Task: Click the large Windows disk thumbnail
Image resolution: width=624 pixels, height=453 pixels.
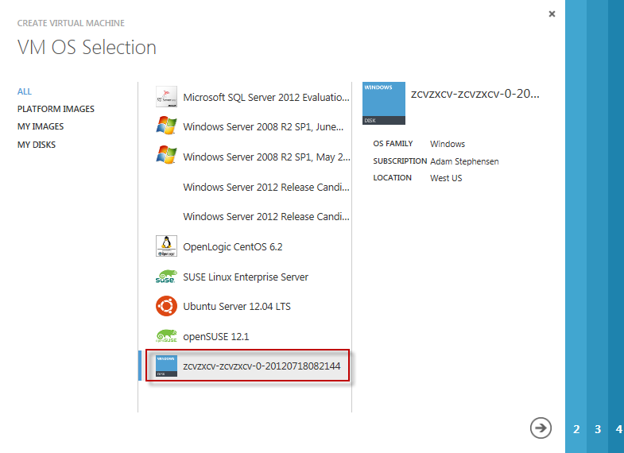Action: click(384, 103)
